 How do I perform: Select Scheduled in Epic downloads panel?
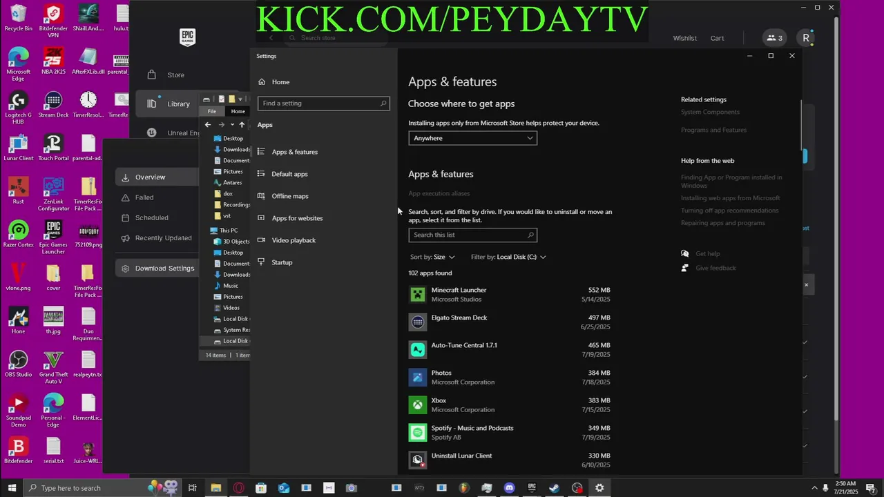point(151,217)
